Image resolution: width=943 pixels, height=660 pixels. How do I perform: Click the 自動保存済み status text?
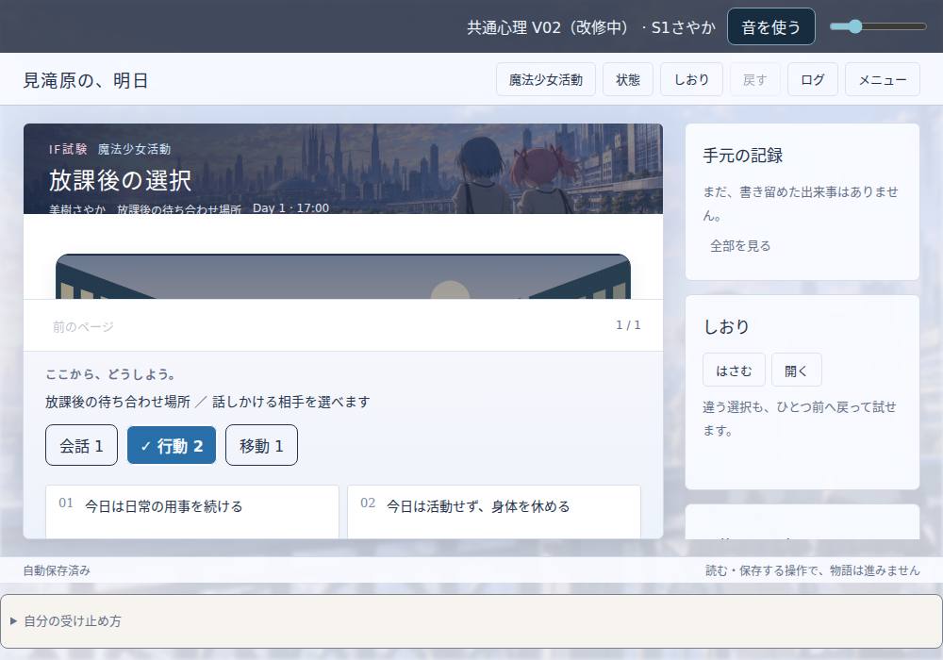pyautogui.click(x=57, y=570)
